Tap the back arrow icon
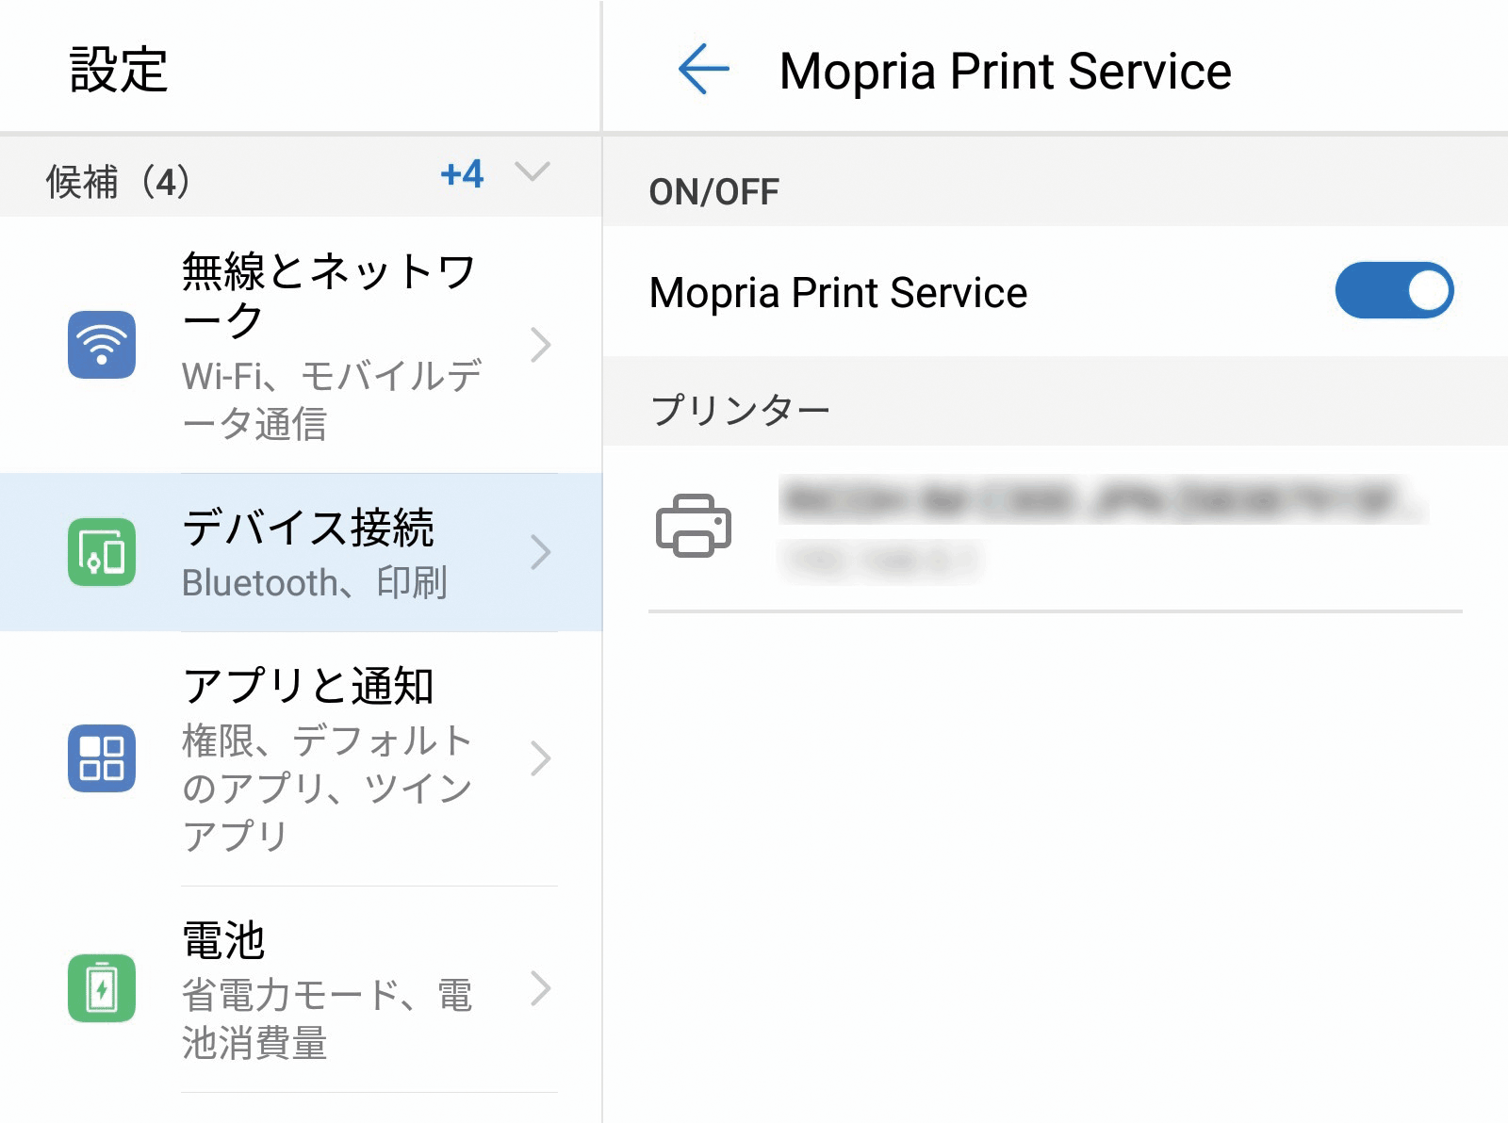The height and width of the screenshot is (1123, 1508). pyautogui.click(x=703, y=70)
